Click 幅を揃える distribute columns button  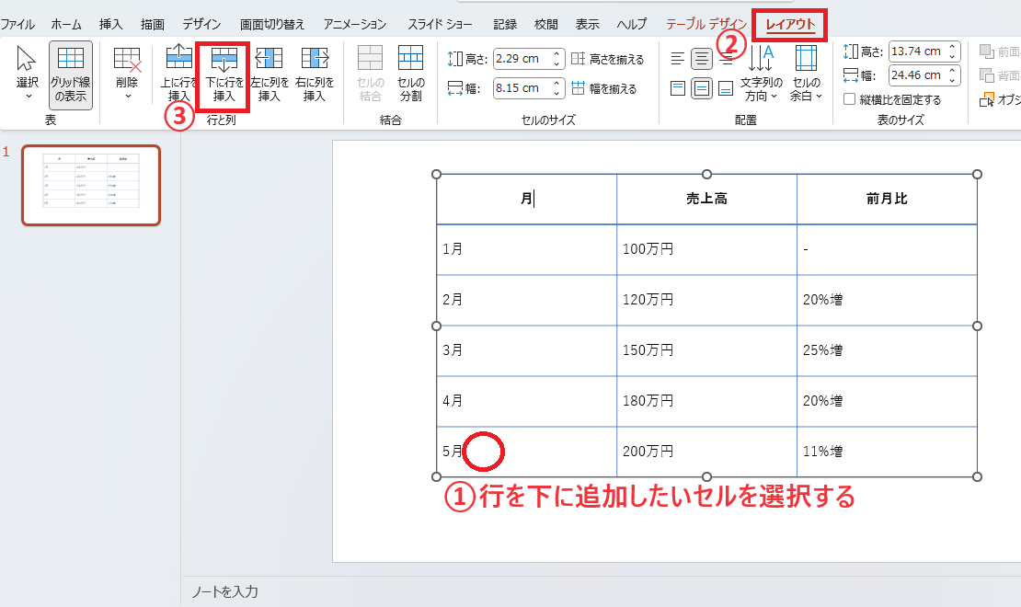click(603, 89)
